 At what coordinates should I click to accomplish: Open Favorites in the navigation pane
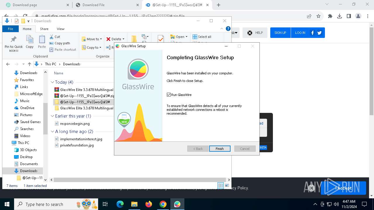tap(27, 80)
